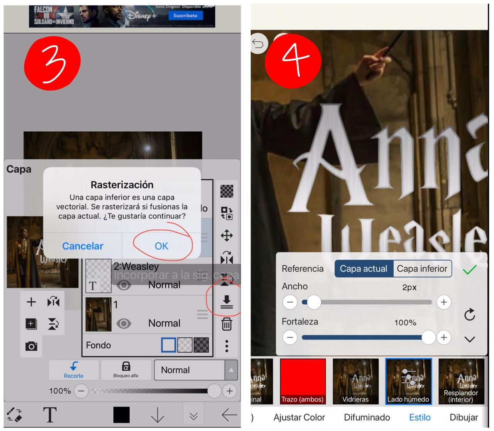Increase Ancho with plus button
This screenshot has width=494, height=431.
point(444,302)
